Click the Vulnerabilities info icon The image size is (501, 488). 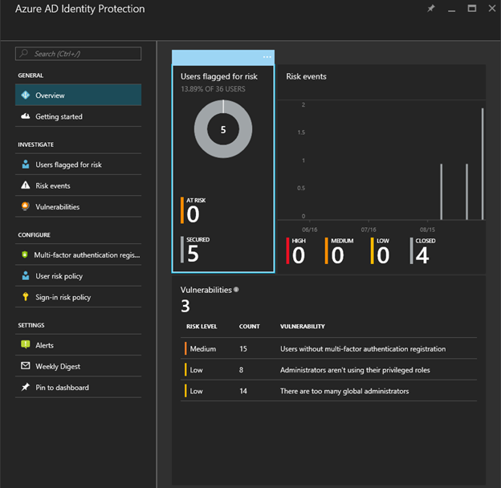point(236,290)
